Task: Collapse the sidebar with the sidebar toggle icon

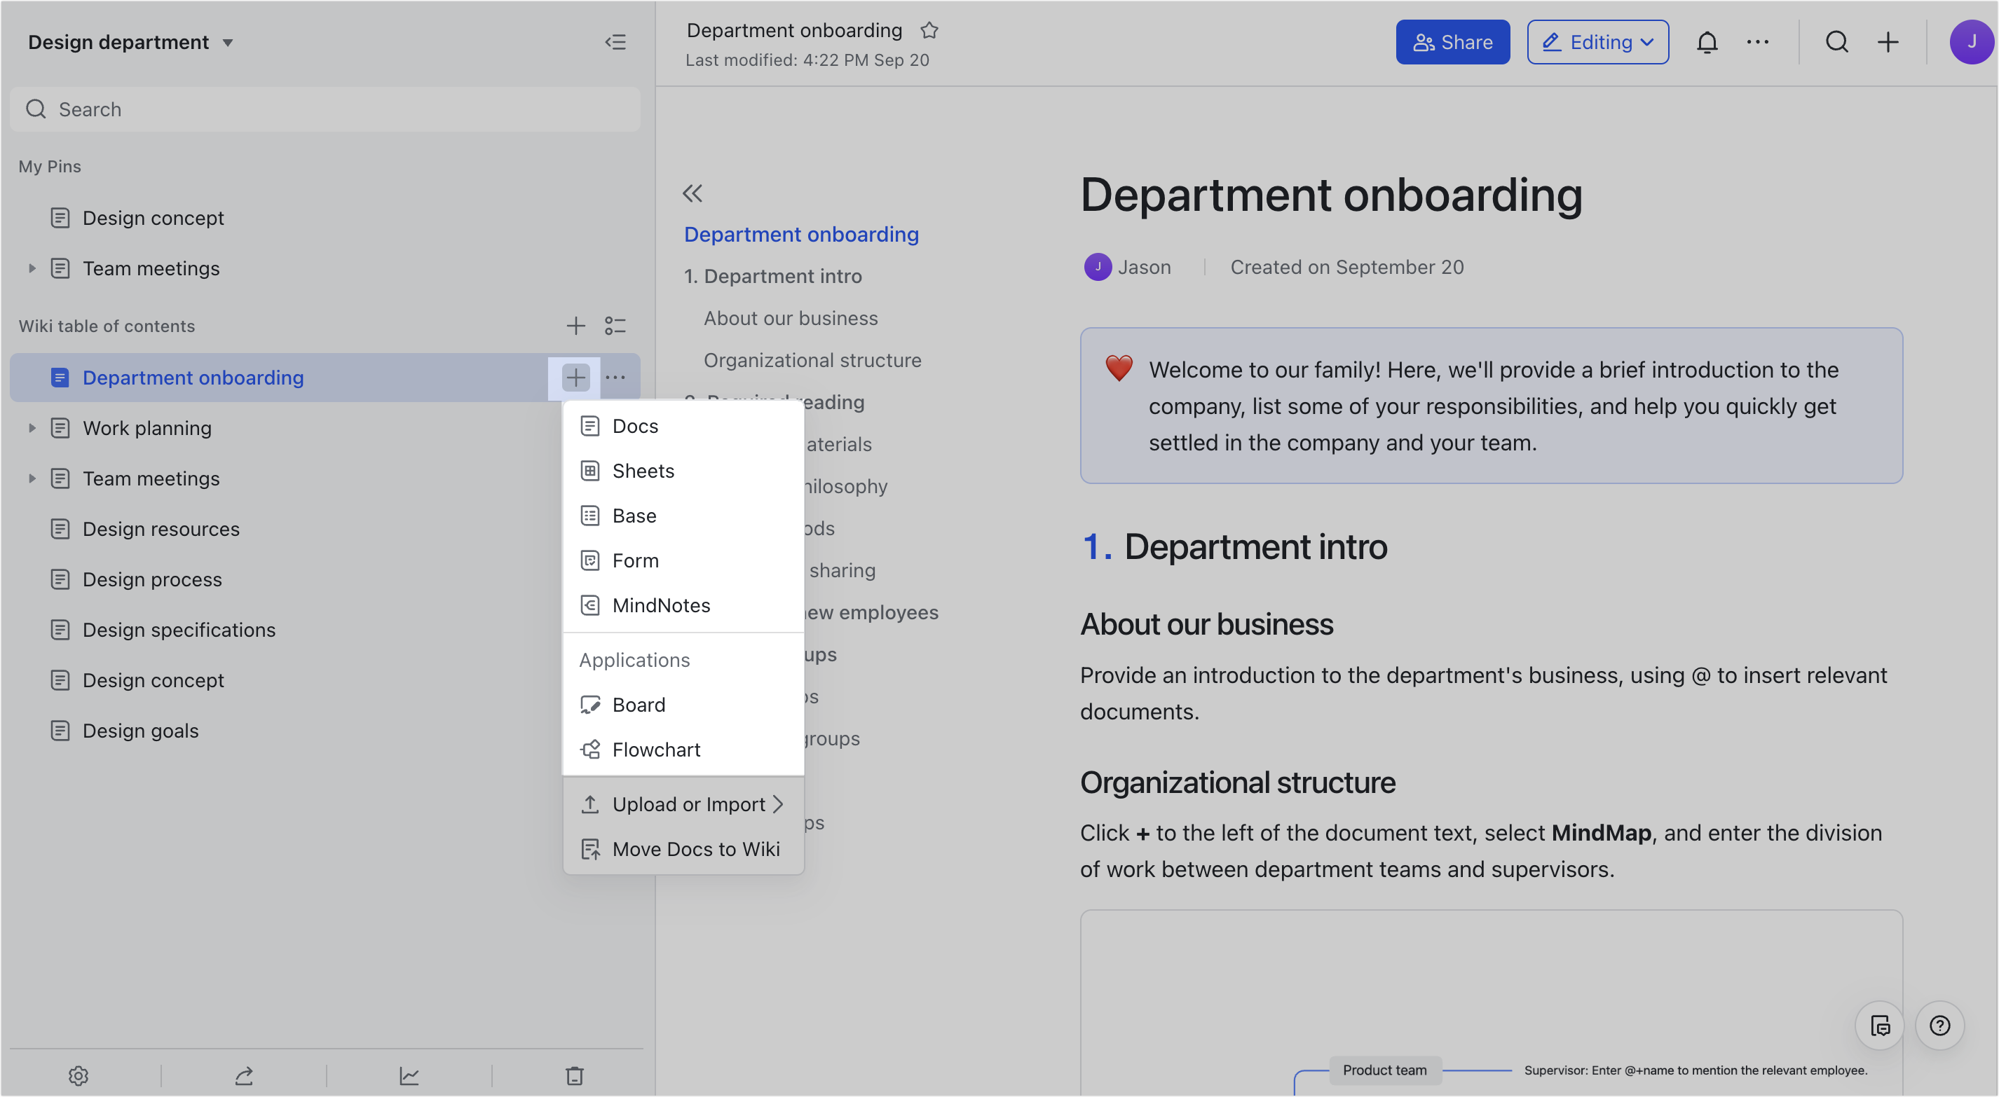Action: [x=615, y=42]
